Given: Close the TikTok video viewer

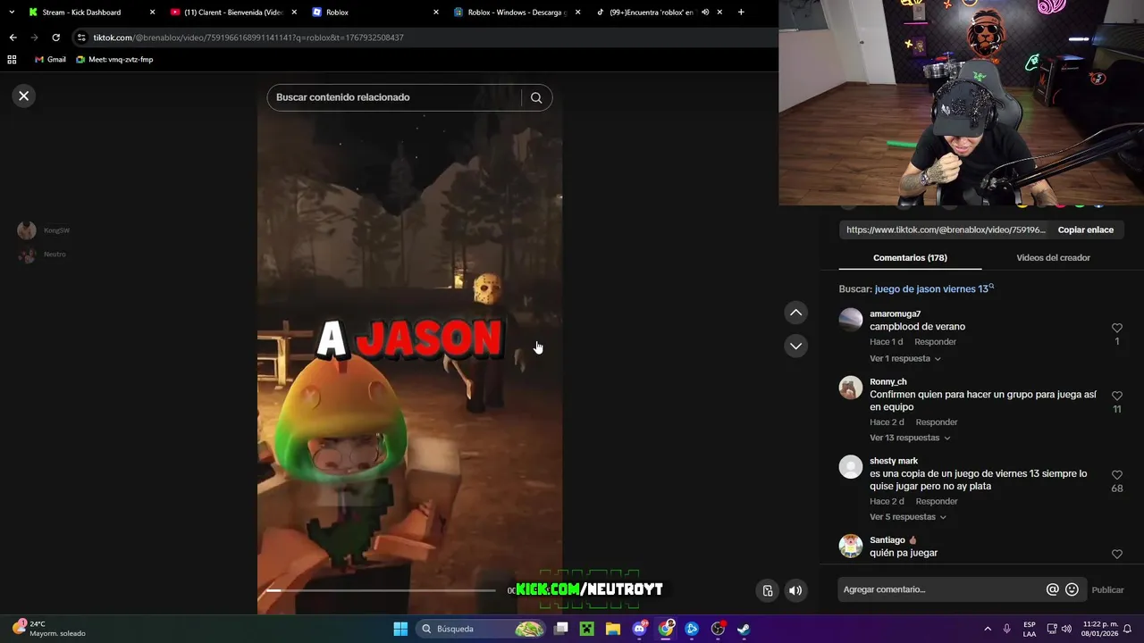Looking at the screenshot, I should coord(24,96).
